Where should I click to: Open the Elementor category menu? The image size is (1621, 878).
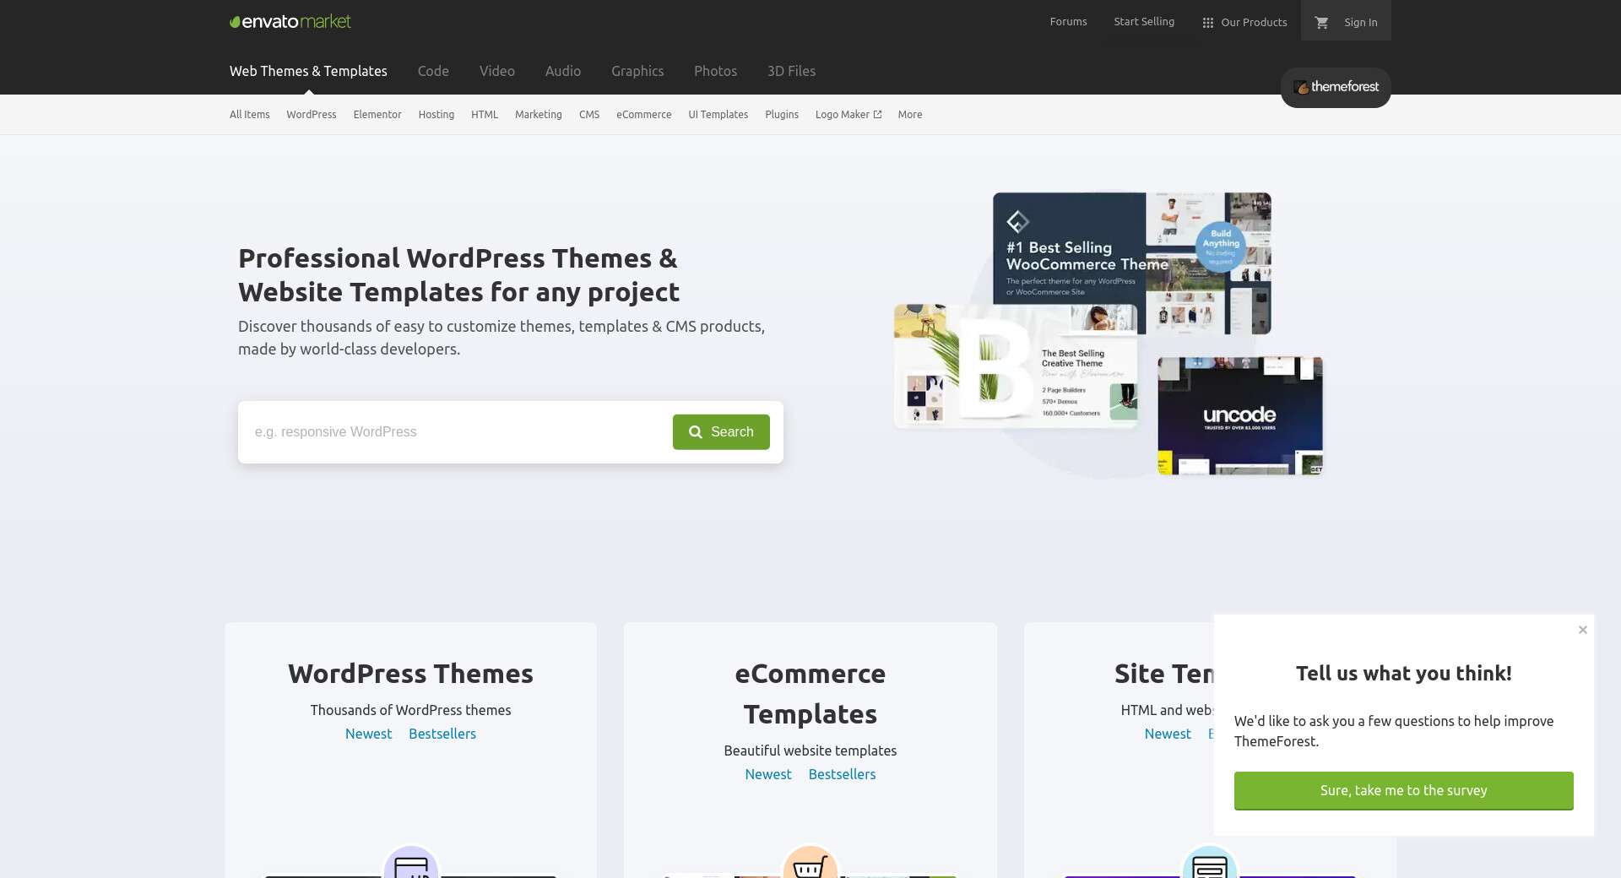(x=377, y=115)
